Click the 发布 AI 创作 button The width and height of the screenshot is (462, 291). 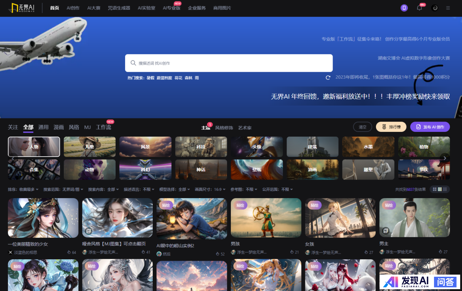pos(430,127)
